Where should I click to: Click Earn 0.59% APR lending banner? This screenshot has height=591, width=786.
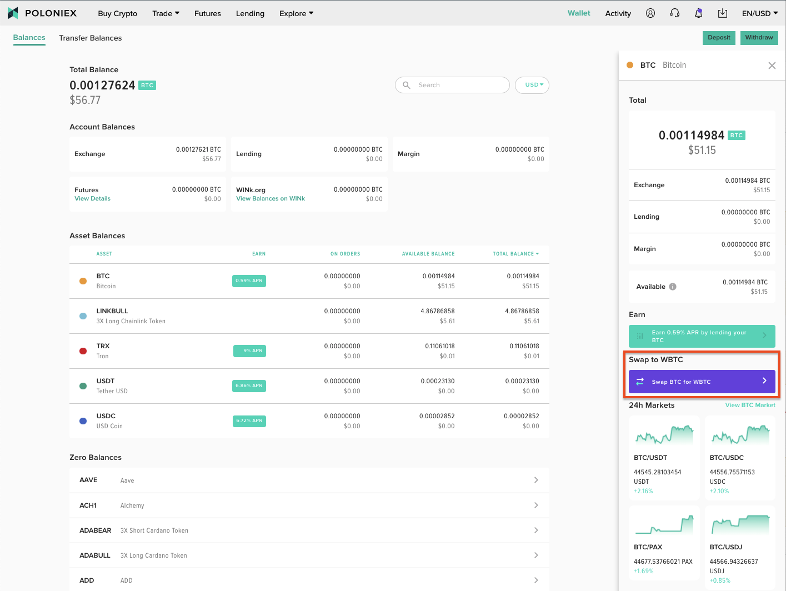click(702, 336)
